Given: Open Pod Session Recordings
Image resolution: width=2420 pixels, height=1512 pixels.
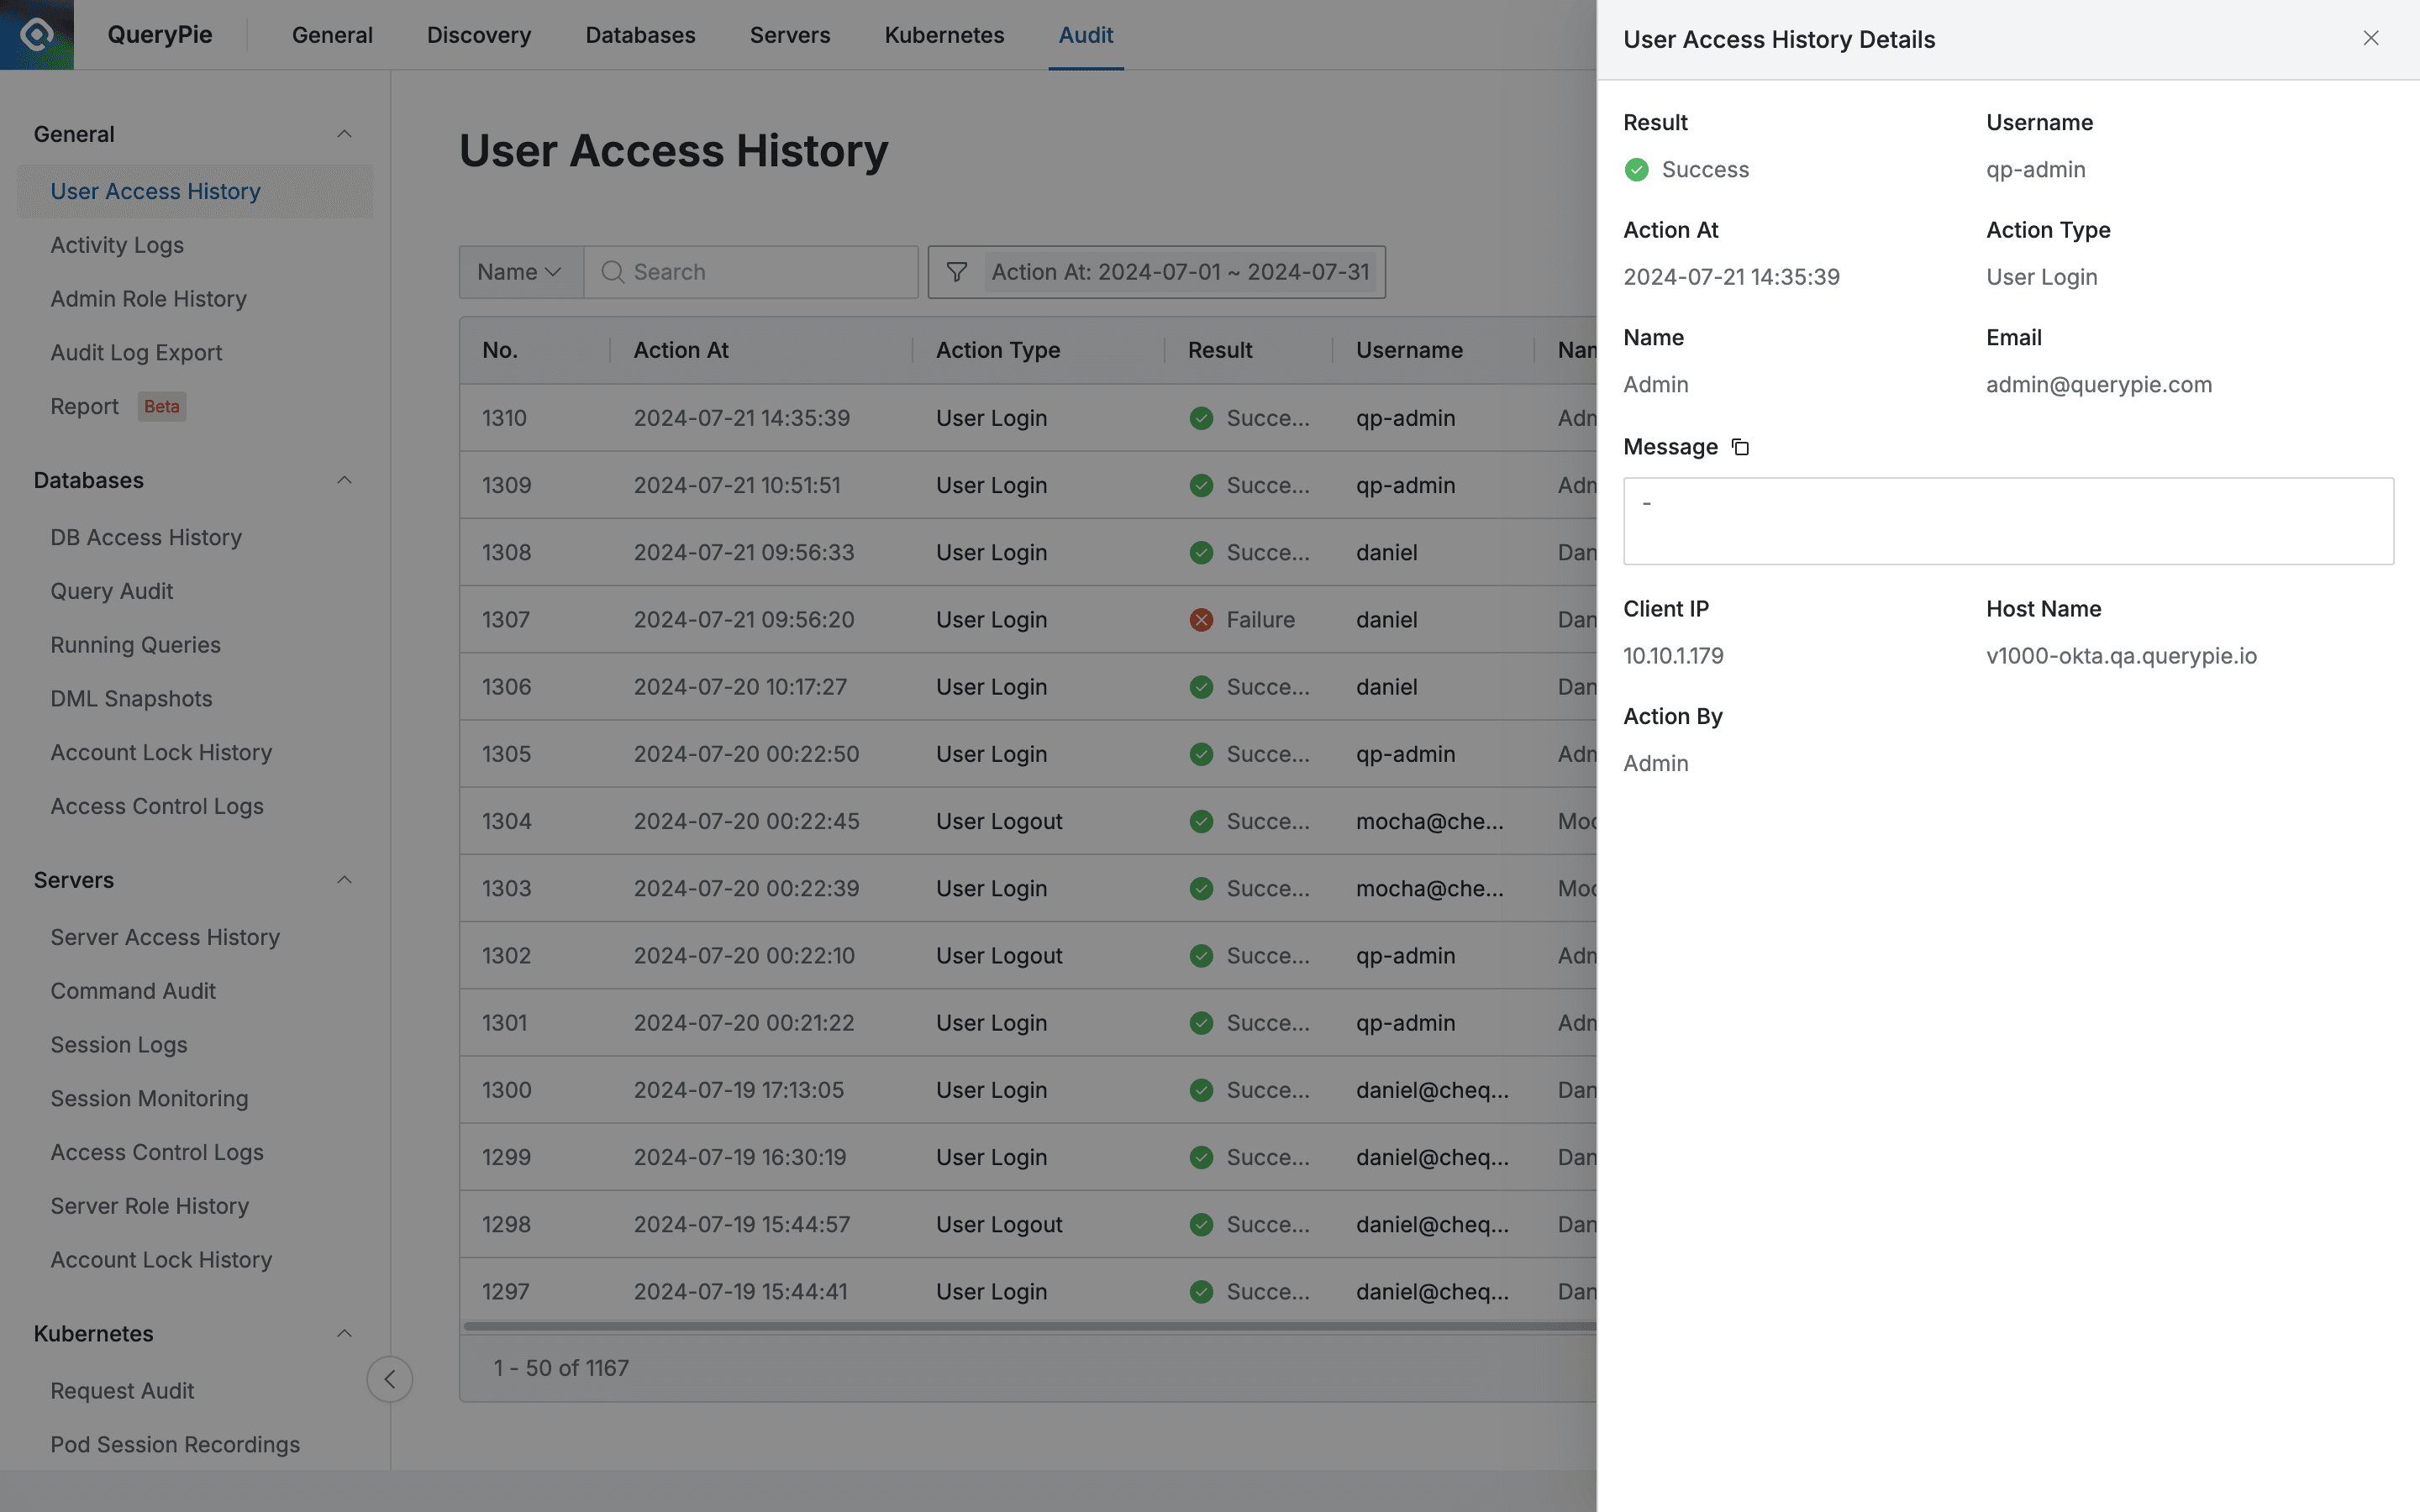Looking at the screenshot, I should click(x=175, y=1444).
